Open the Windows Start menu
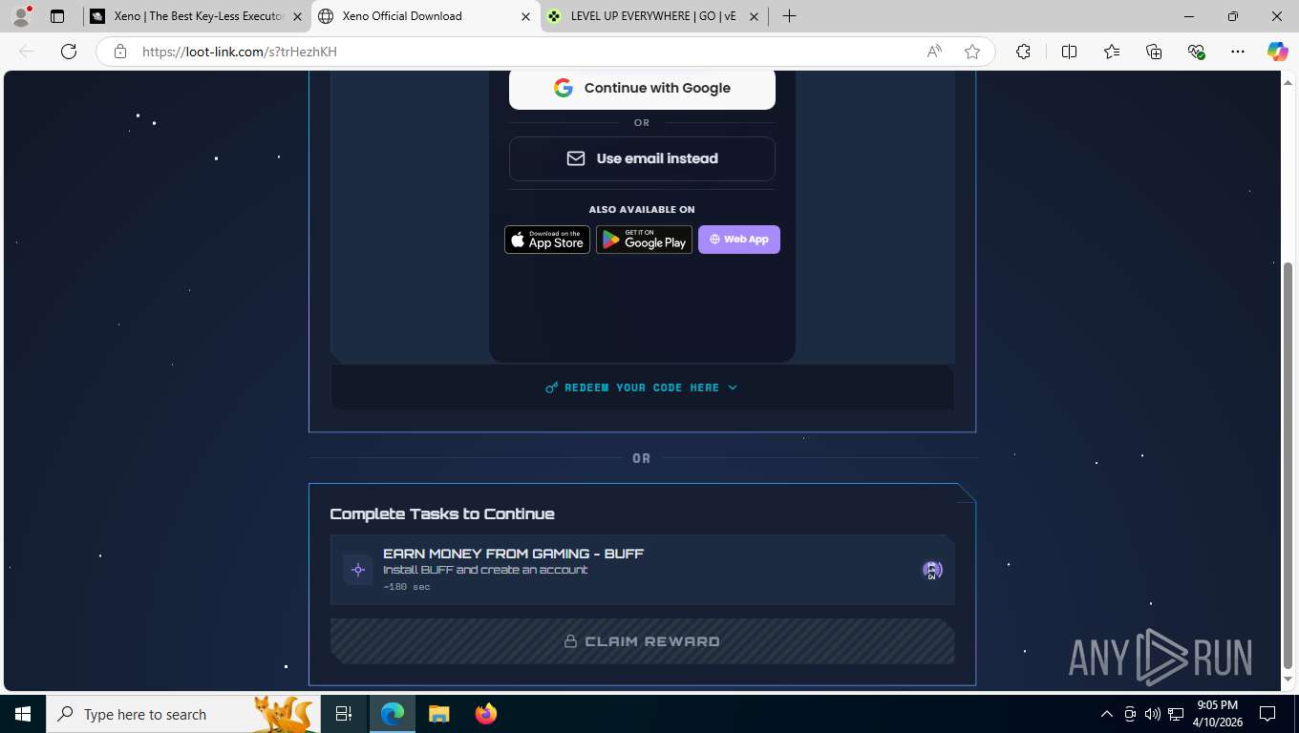The image size is (1299, 733). coord(23,714)
